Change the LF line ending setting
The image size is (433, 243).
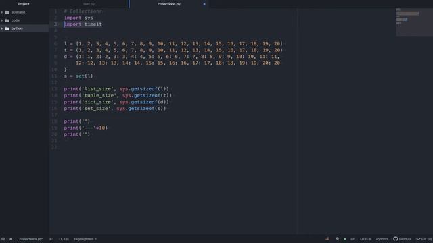pyautogui.click(x=352, y=239)
